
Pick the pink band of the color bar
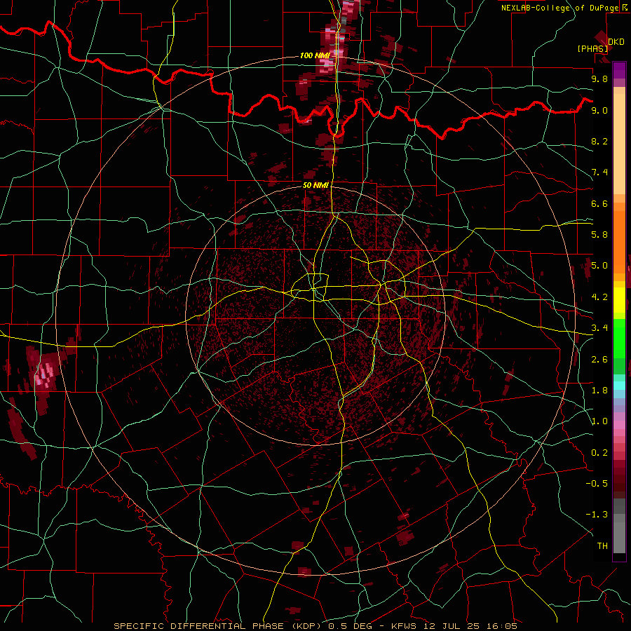(x=619, y=425)
